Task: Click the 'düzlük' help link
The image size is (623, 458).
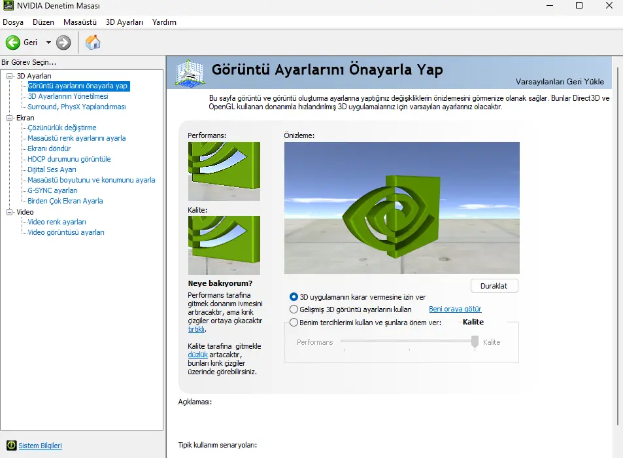Action: (197, 355)
